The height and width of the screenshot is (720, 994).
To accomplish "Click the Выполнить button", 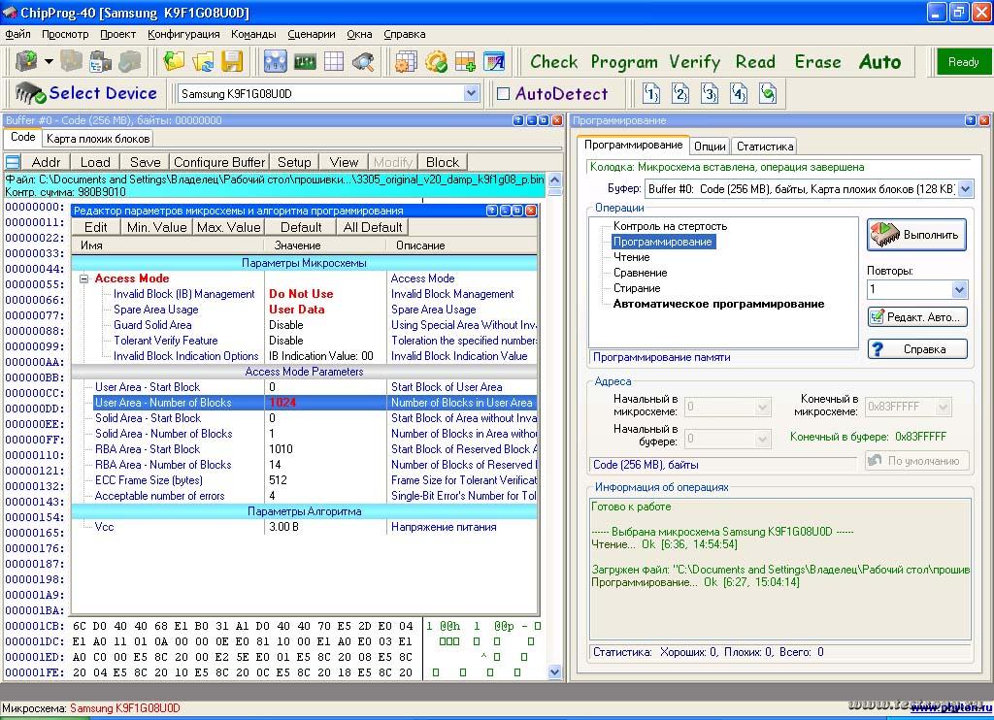I will (x=916, y=235).
